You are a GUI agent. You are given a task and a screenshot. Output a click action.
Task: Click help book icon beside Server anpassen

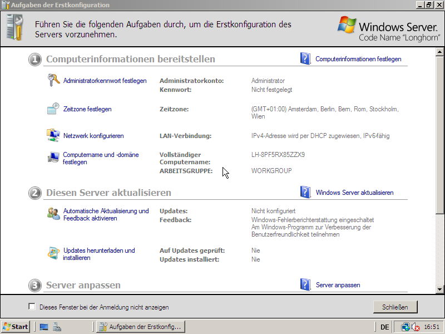click(x=305, y=284)
